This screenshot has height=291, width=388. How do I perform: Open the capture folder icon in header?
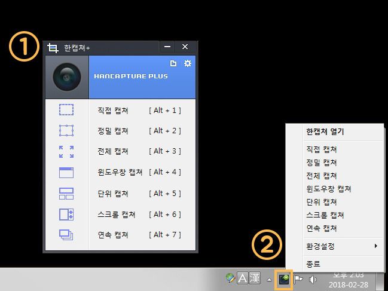[173, 63]
